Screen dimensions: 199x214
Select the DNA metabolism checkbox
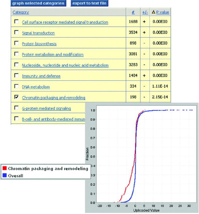click(17, 87)
